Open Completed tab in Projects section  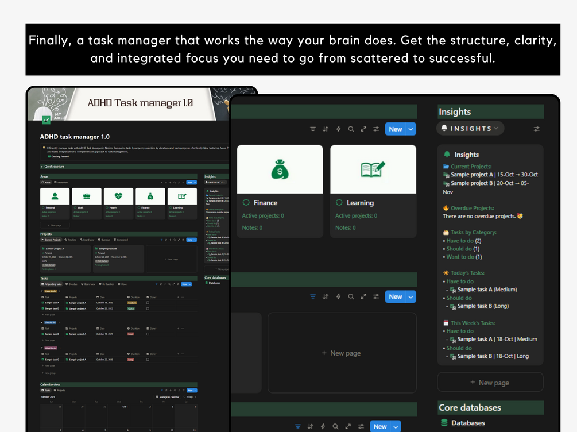click(121, 240)
